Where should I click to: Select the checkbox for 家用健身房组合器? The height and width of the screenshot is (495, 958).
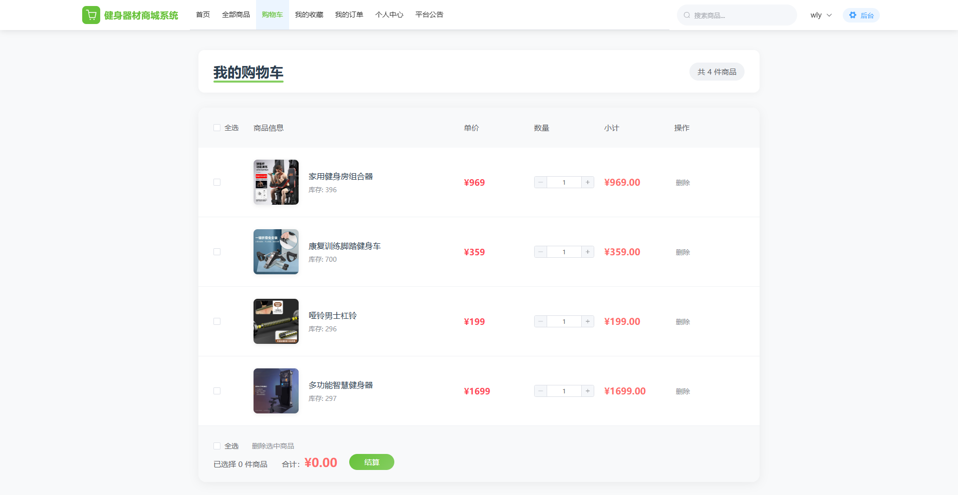click(217, 182)
